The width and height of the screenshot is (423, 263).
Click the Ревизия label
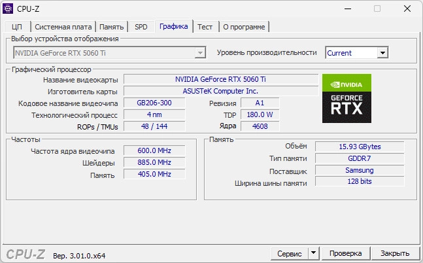click(222, 103)
